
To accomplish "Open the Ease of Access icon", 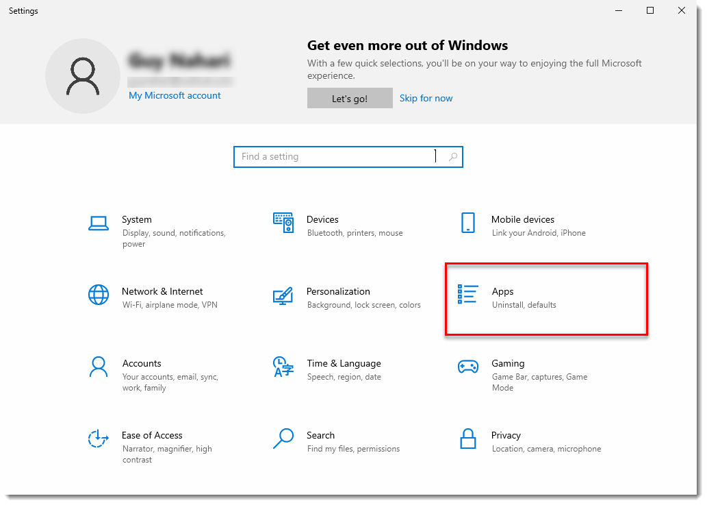I will pos(99,439).
